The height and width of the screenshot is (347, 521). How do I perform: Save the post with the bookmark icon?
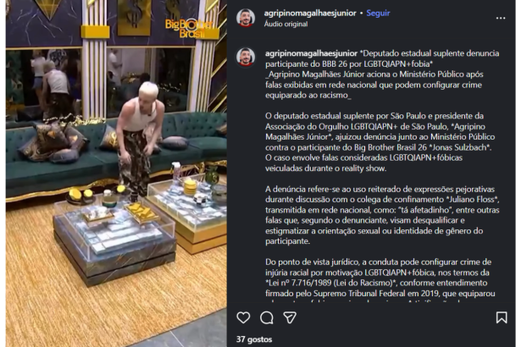(x=502, y=317)
